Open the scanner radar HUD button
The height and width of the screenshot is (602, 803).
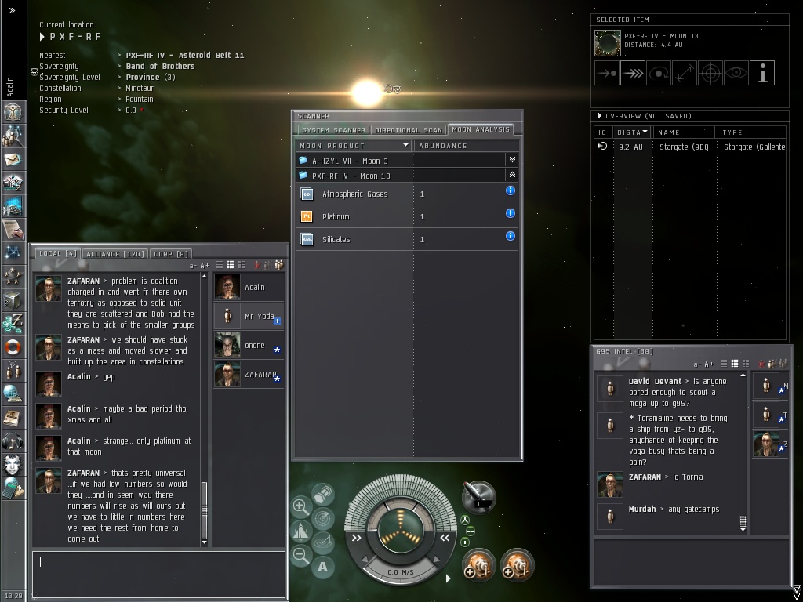322,519
